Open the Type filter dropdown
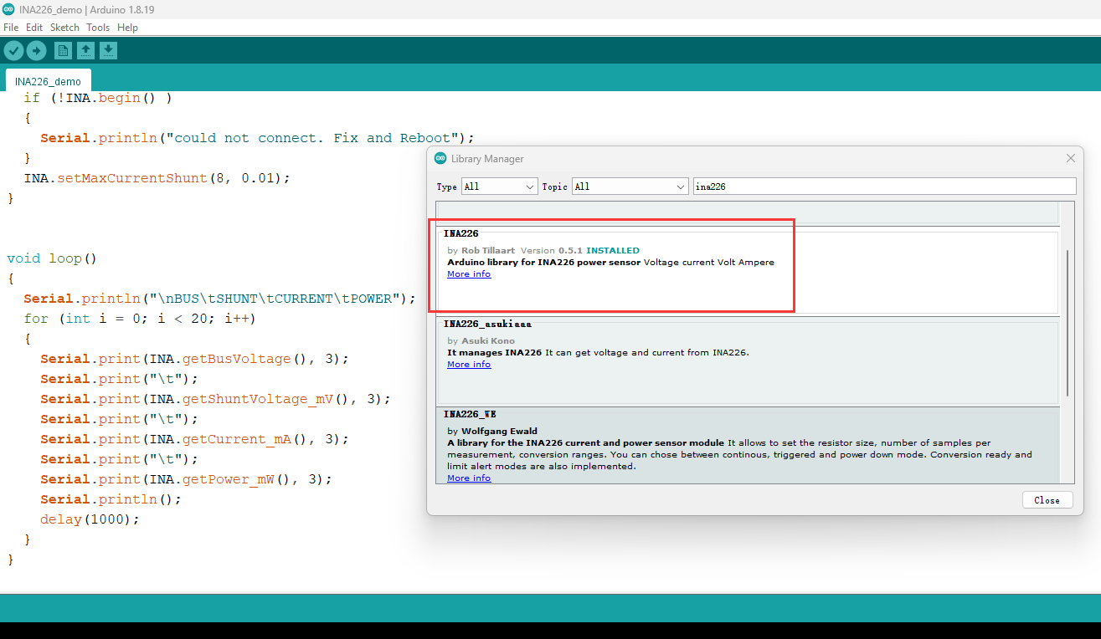 (499, 187)
